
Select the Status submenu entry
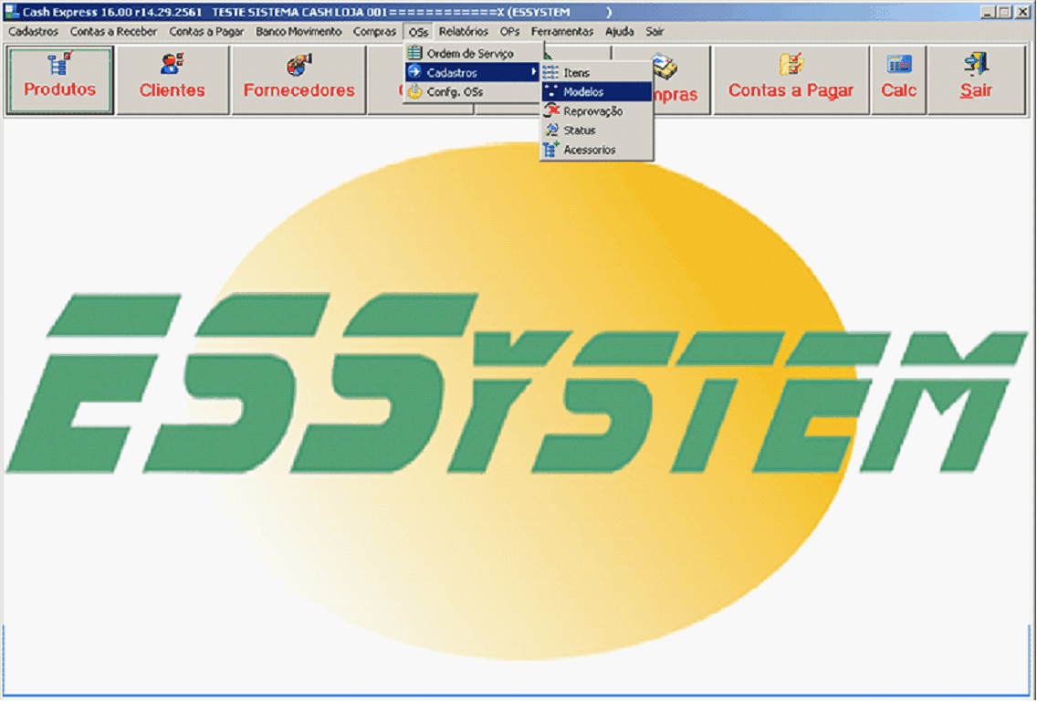579,131
